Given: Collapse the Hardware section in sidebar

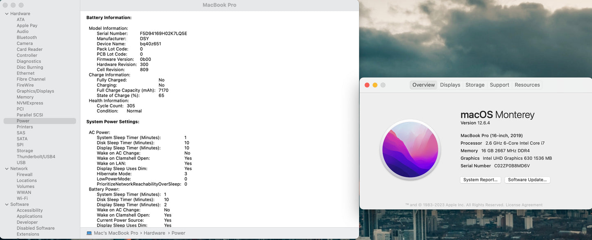Looking at the screenshot, I should tap(7, 13).
